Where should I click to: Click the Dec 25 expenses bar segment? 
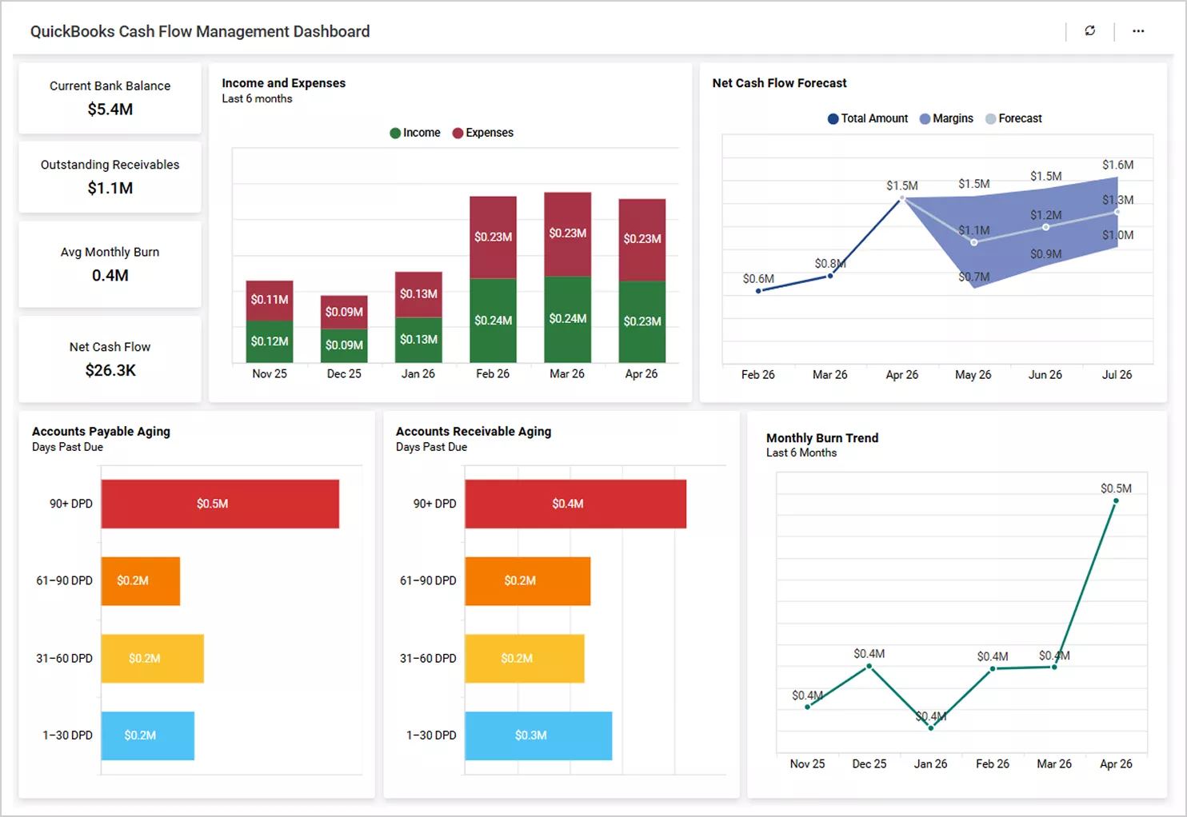(x=344, y=313)
